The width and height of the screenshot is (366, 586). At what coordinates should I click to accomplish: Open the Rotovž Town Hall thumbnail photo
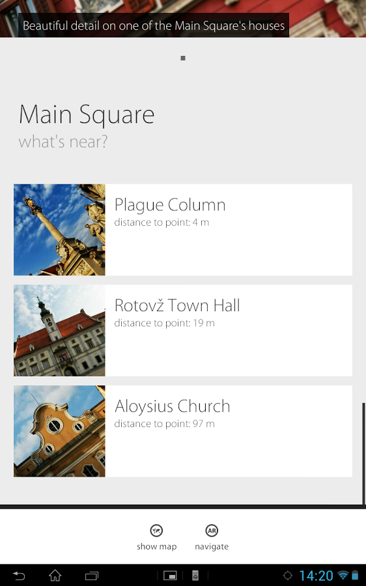click(x=59, y=330)
